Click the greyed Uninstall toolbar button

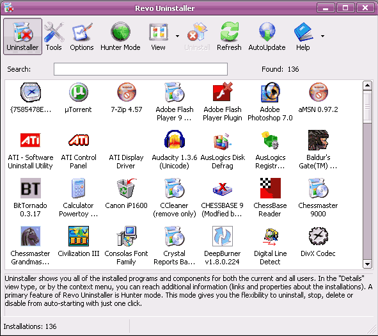point(197,36)
